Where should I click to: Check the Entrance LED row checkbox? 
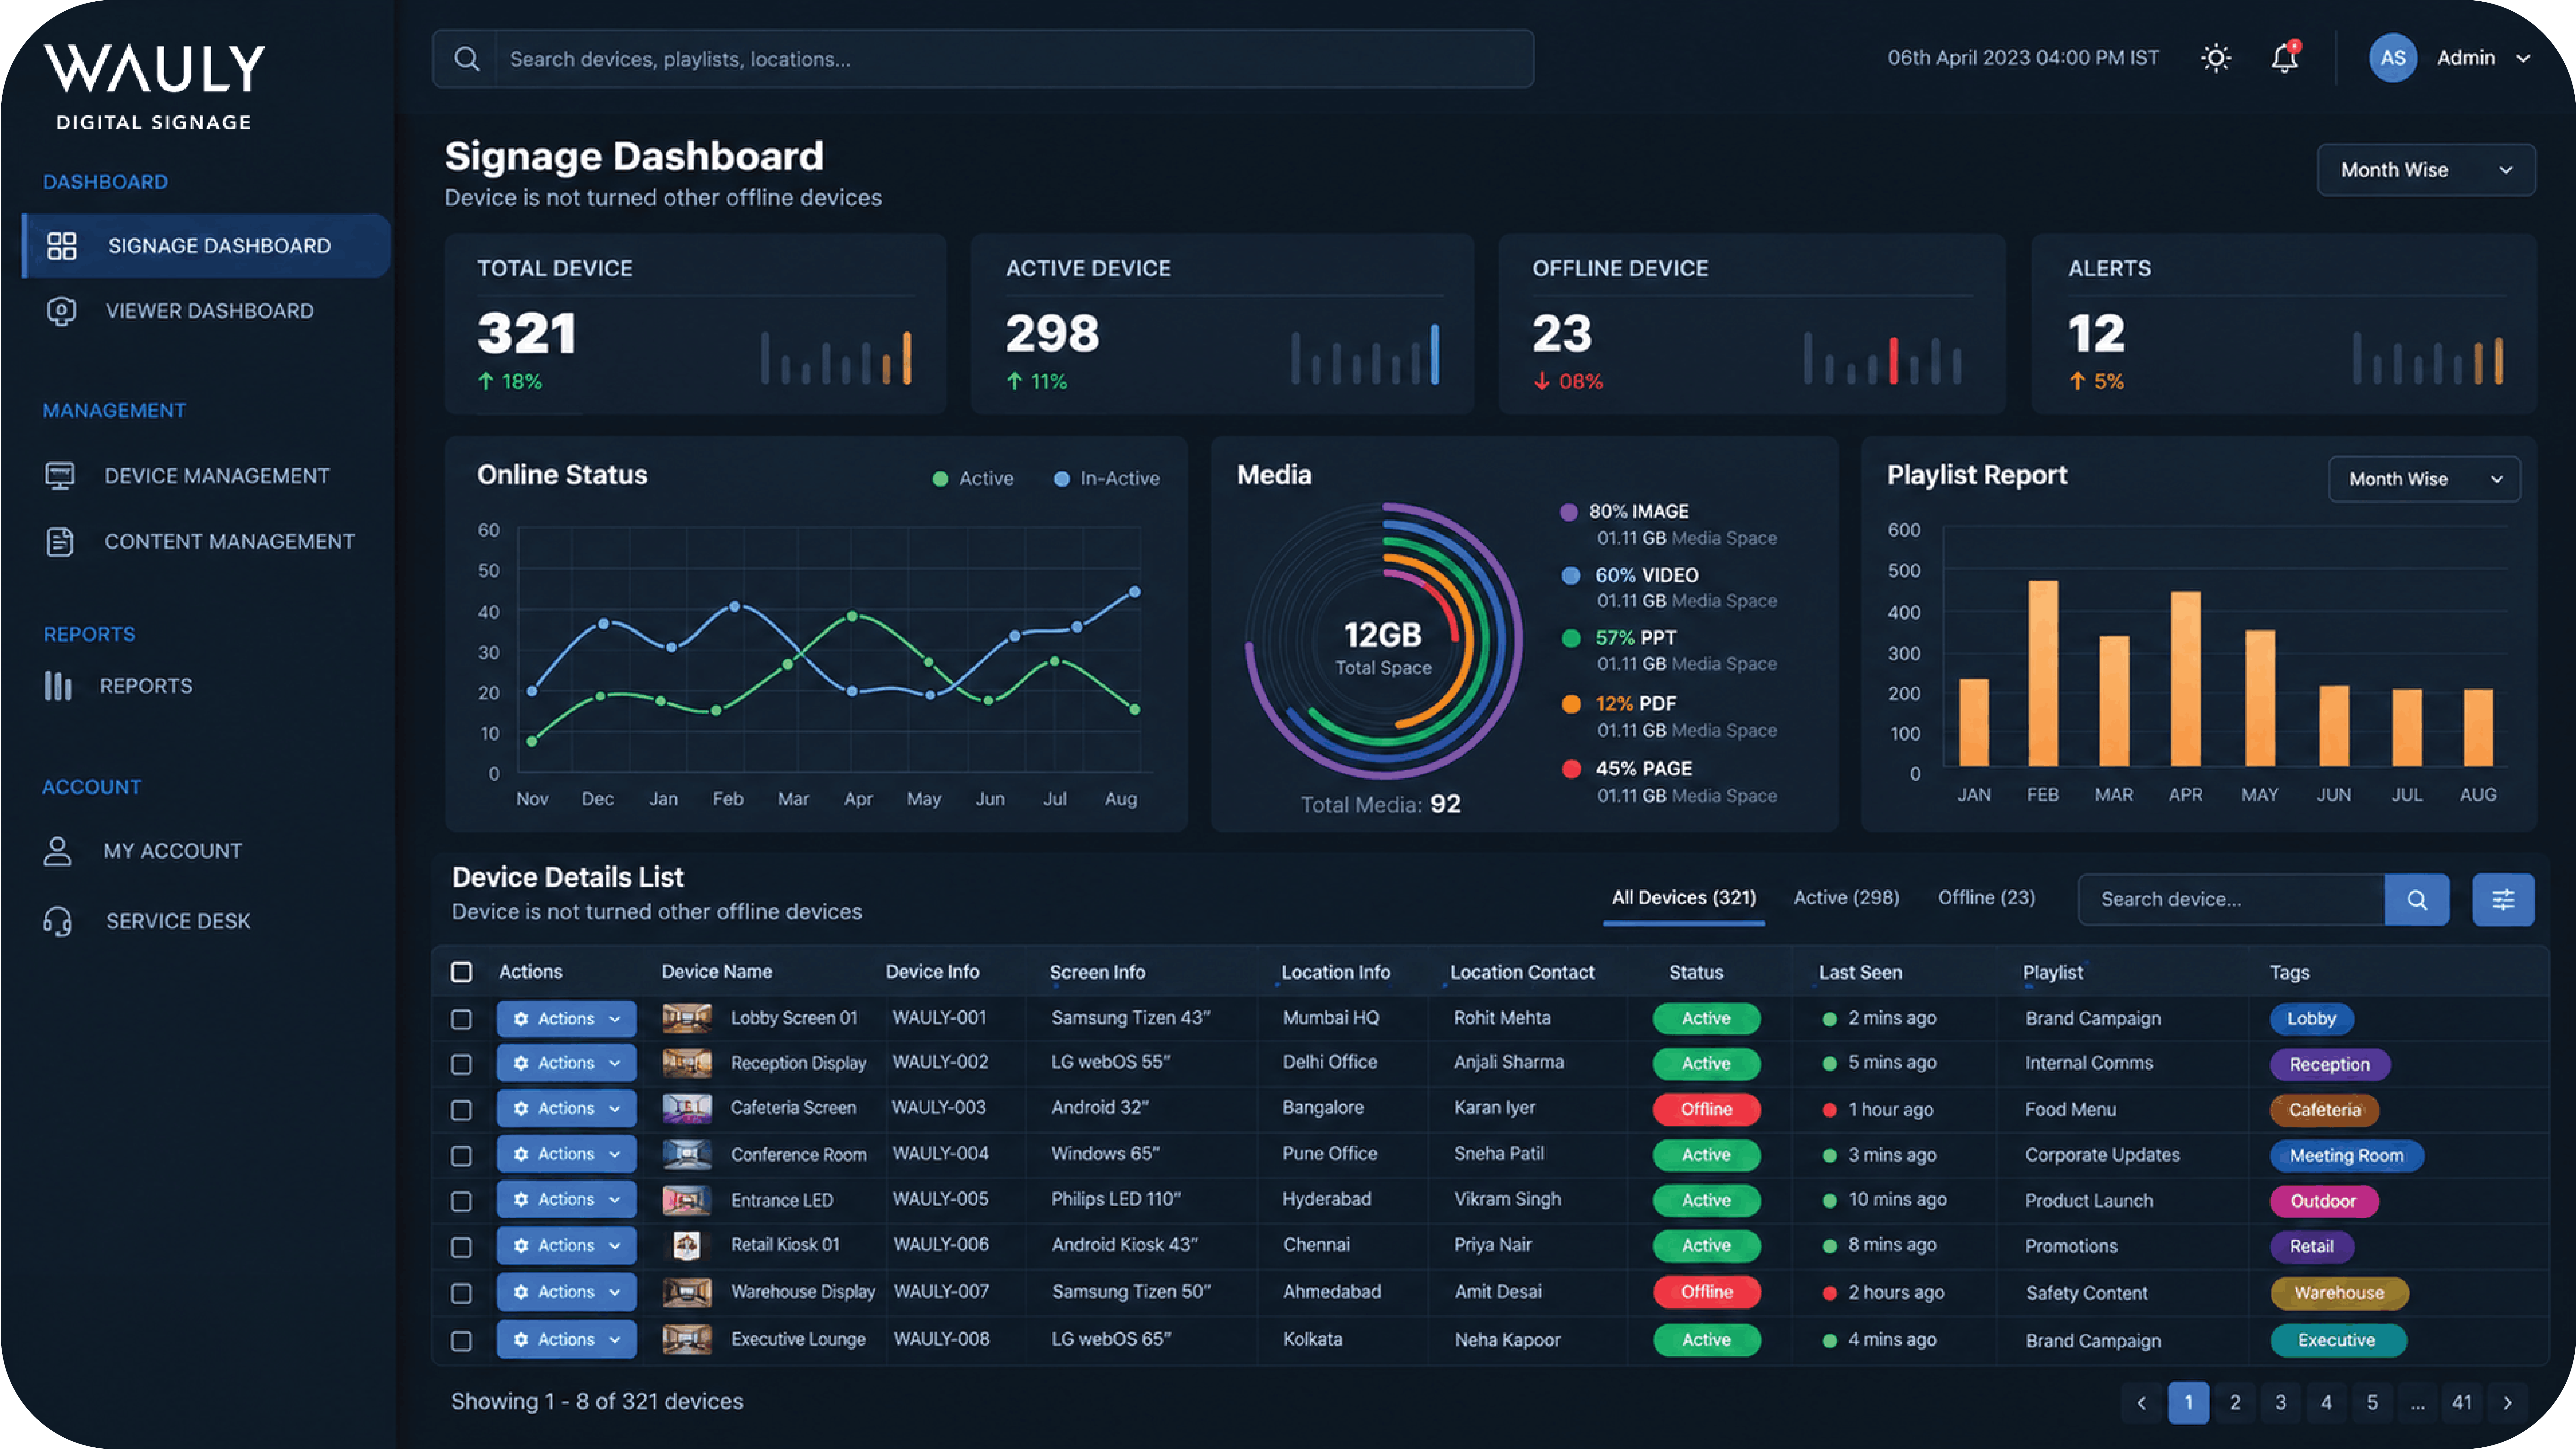point(461,1201)
